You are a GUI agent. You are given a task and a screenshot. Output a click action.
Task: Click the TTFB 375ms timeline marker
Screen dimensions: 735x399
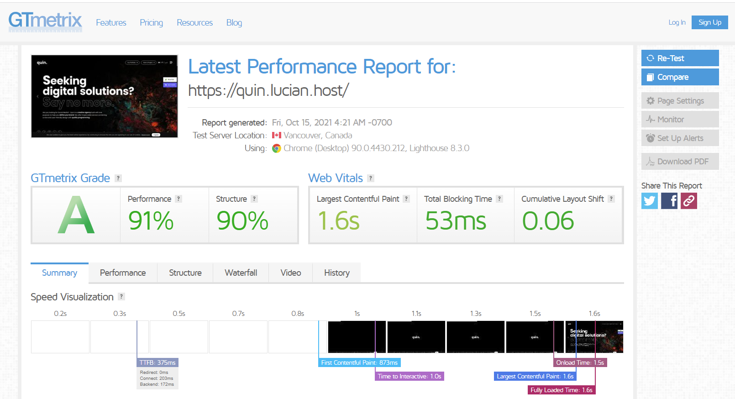[157, 362]
